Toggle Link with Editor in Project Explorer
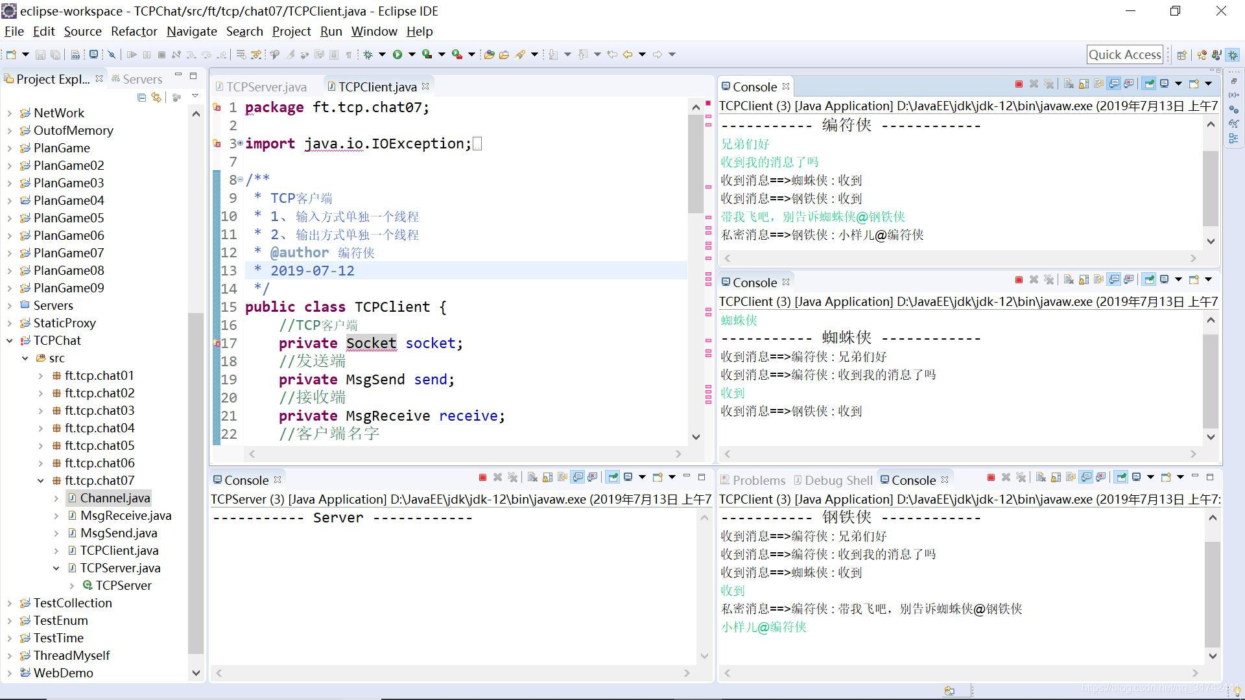Viewport: 1245px width, 700px height. [156, 97]
